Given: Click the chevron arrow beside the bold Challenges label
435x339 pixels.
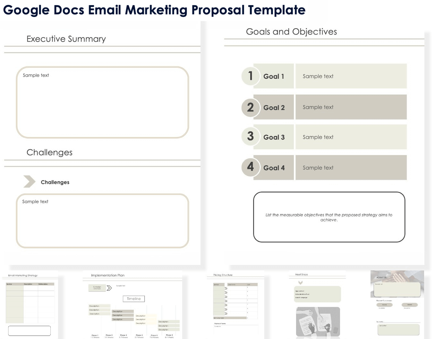Looking at the screenshot, I should [x=30, y=181].
